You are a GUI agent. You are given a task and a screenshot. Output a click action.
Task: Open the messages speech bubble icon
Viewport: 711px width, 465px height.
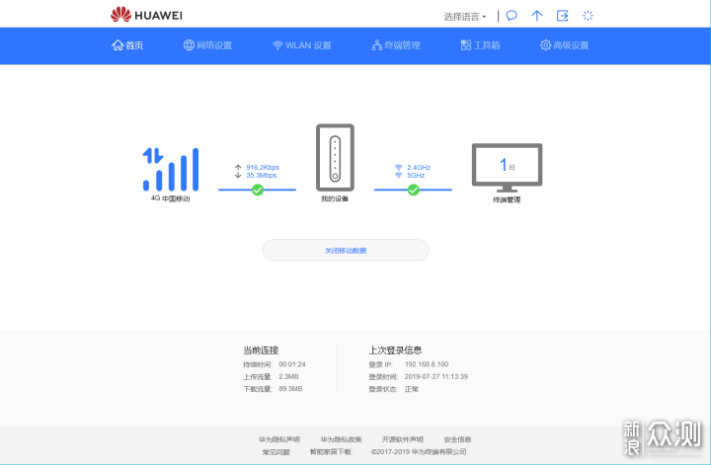click(x=512, y=16)
